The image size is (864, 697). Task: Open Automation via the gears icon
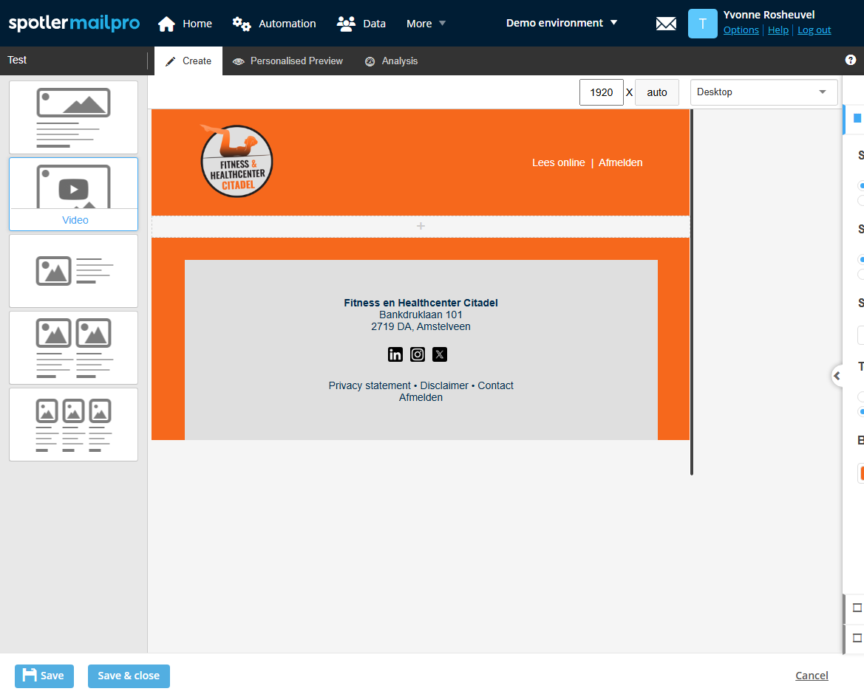tap(242, 24)
